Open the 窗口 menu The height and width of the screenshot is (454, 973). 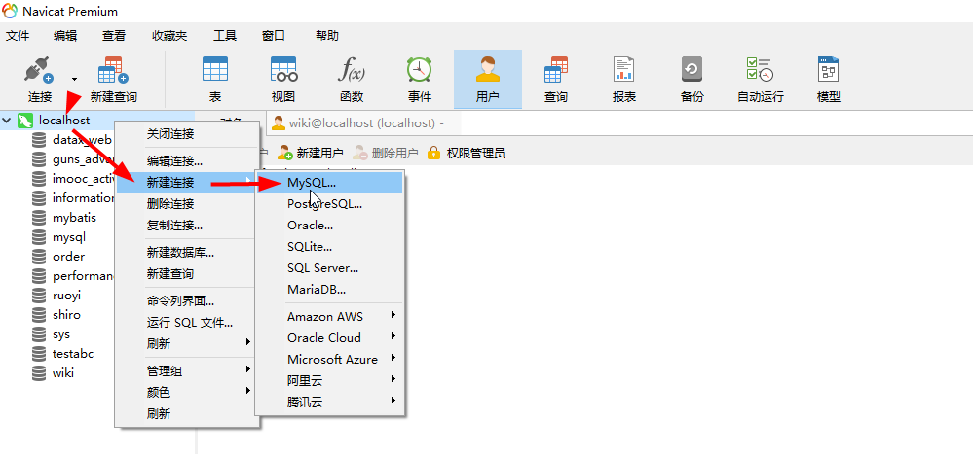point(273,36)
